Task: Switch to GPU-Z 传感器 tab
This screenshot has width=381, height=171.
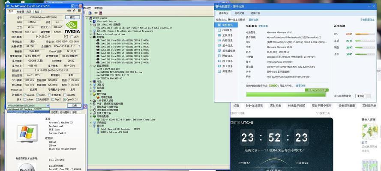Action: (x=20, y=12)
